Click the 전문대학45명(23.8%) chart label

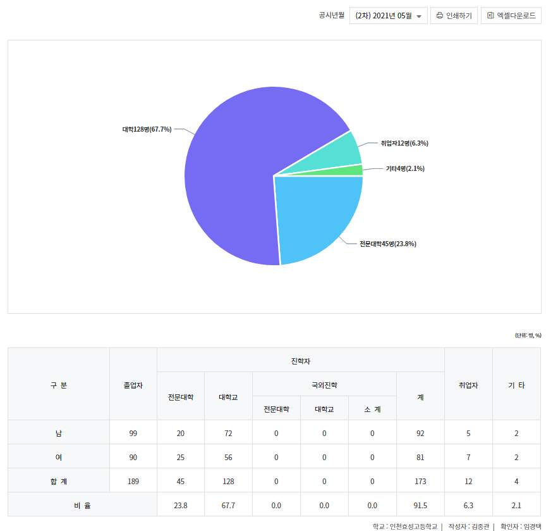[388, 244]
